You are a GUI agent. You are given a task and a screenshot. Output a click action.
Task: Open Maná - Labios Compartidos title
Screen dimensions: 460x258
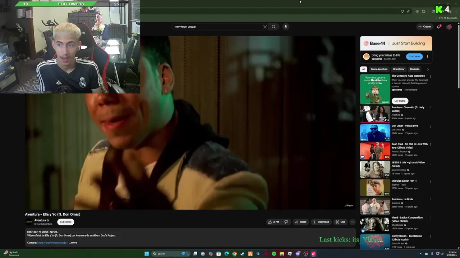pyautogui.click(x=407, y=219)
